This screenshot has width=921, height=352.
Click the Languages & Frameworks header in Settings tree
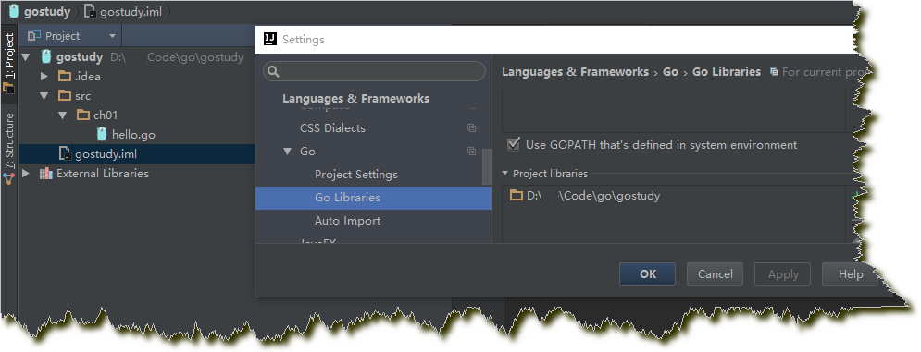pos(355,99)
